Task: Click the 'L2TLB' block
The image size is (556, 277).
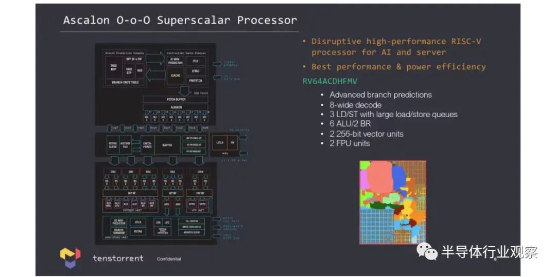Action: tap(219, 142)
